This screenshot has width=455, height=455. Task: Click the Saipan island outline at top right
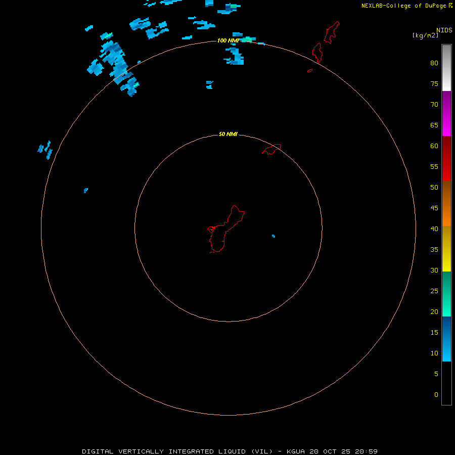point(332,32)
